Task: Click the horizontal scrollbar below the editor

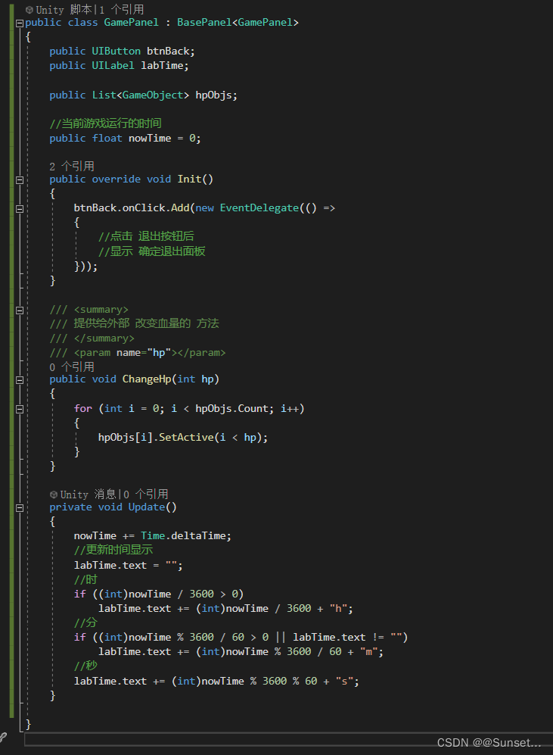Action: [288, 740]
